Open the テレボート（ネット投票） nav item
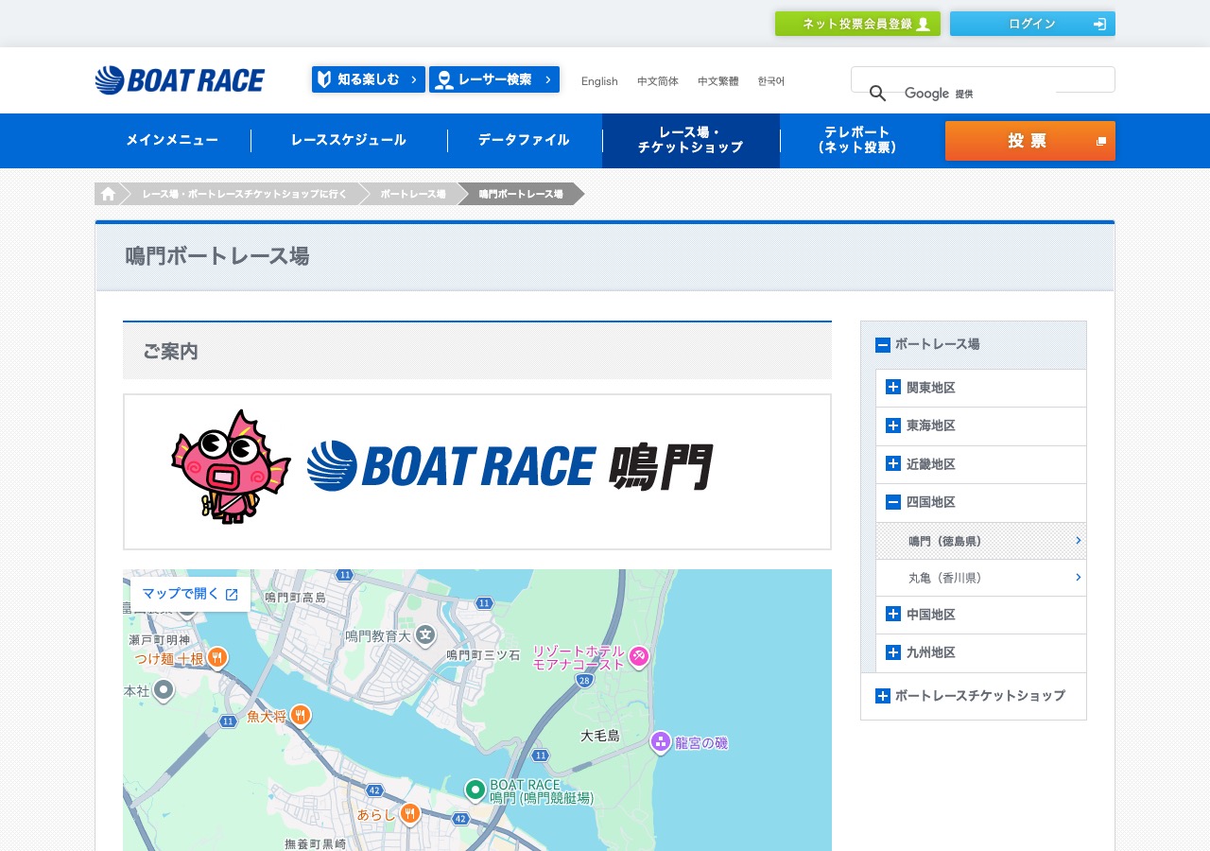This screenshot has width=1210, height=851. pyautogui.click(x=857, y=140)
